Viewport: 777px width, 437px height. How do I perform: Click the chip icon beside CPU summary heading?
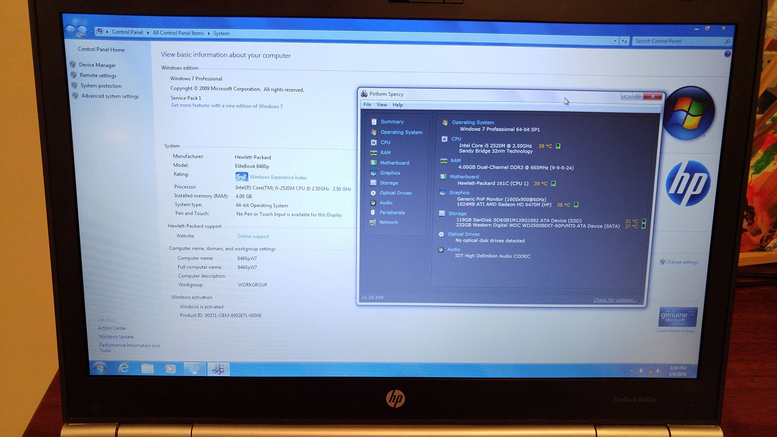click(444, 139)
